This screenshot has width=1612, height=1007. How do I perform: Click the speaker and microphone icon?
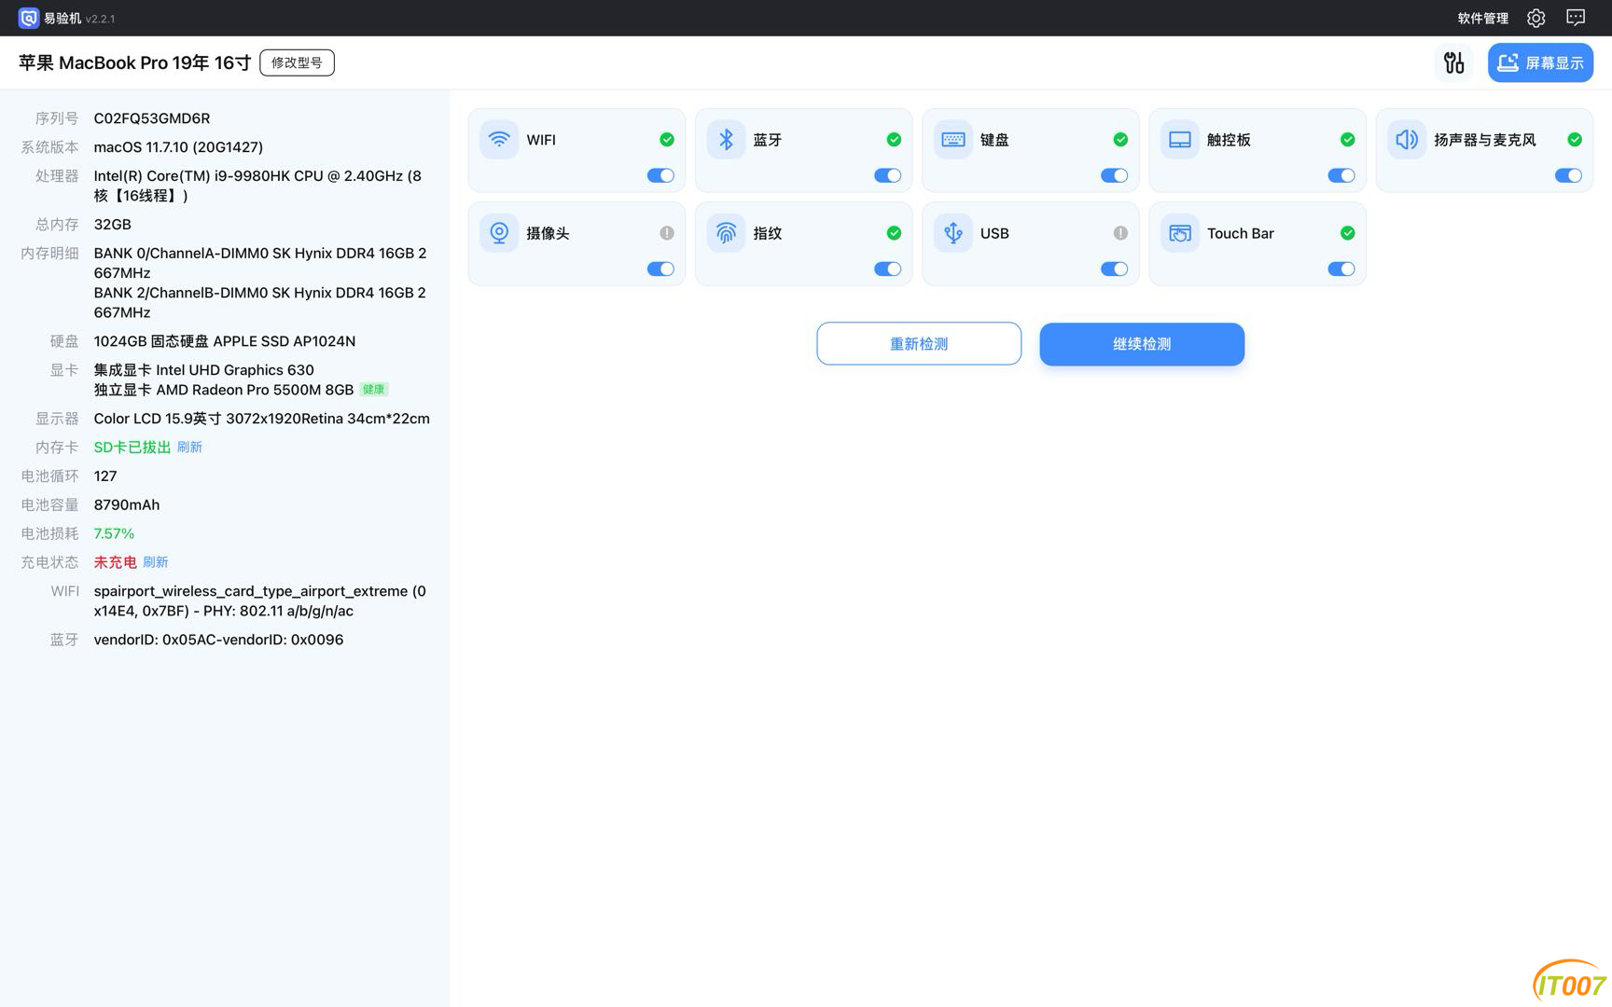1406,140
